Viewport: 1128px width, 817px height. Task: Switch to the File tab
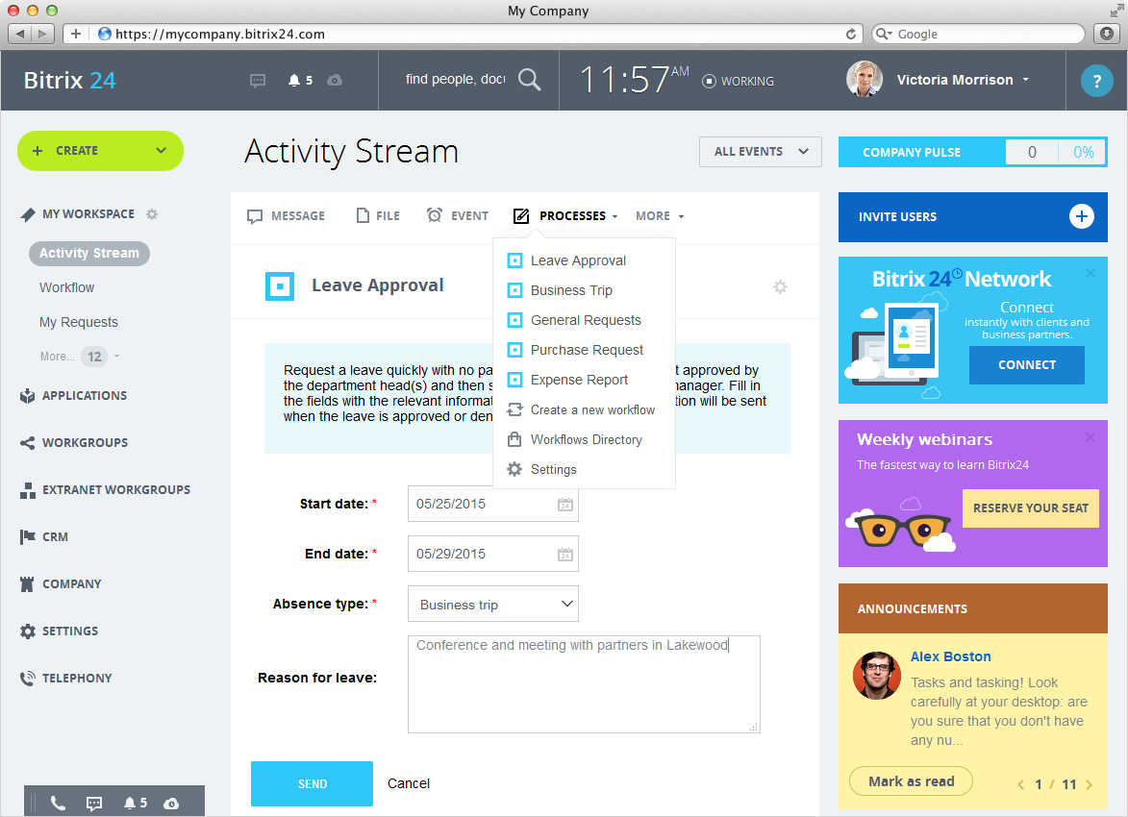tap(378, 215)
